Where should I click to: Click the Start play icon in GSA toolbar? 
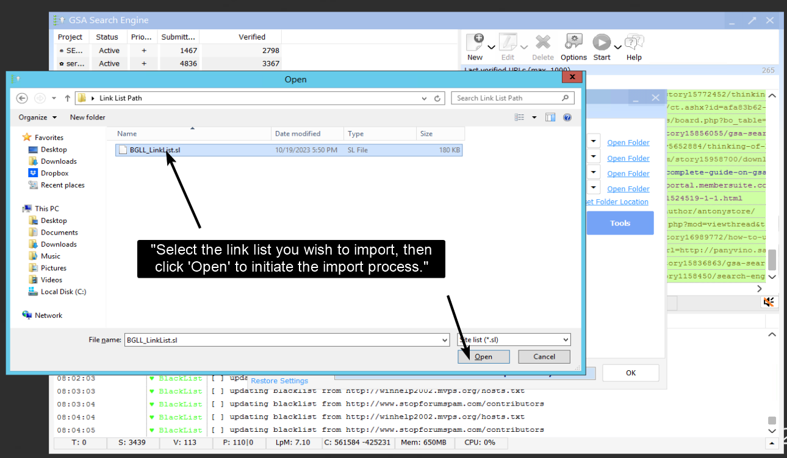pos(602,42)
